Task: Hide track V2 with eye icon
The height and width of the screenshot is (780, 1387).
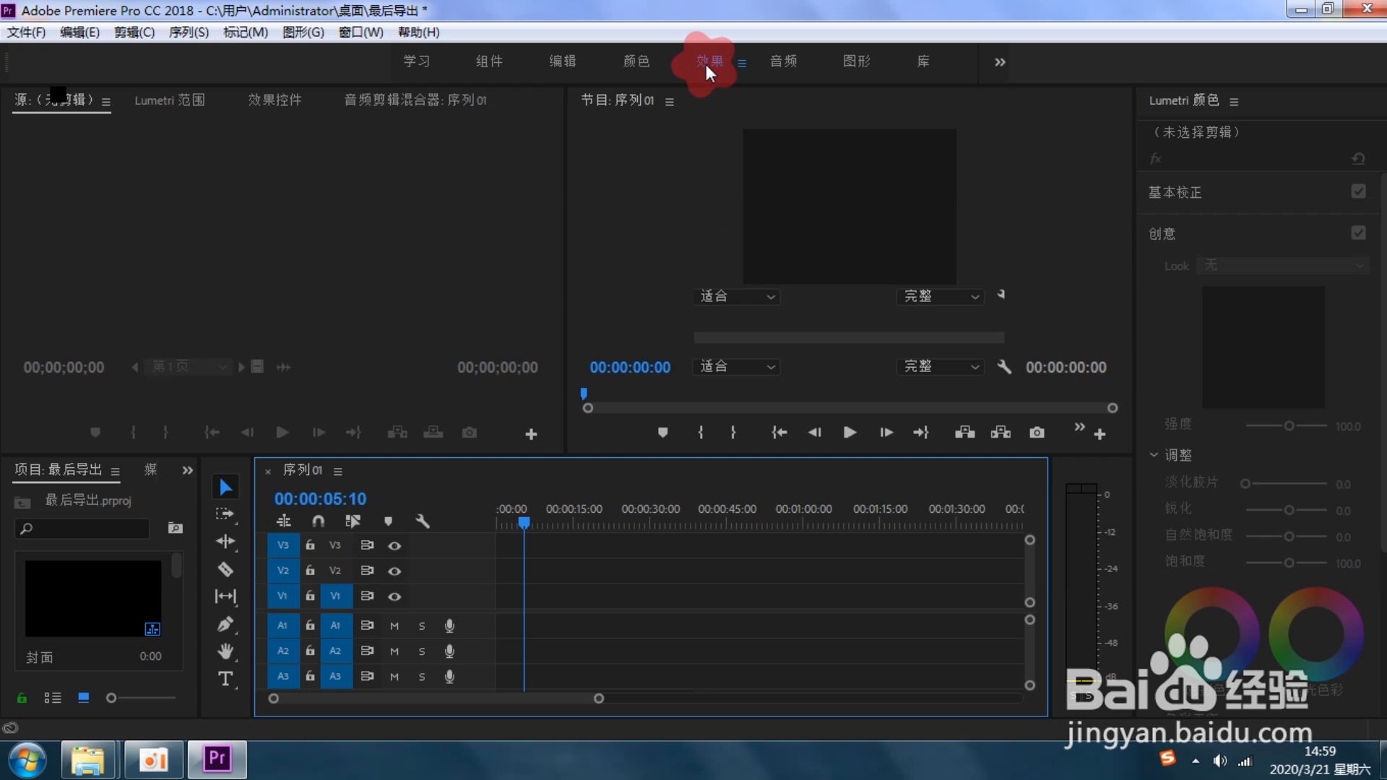Action: (394, 571)
